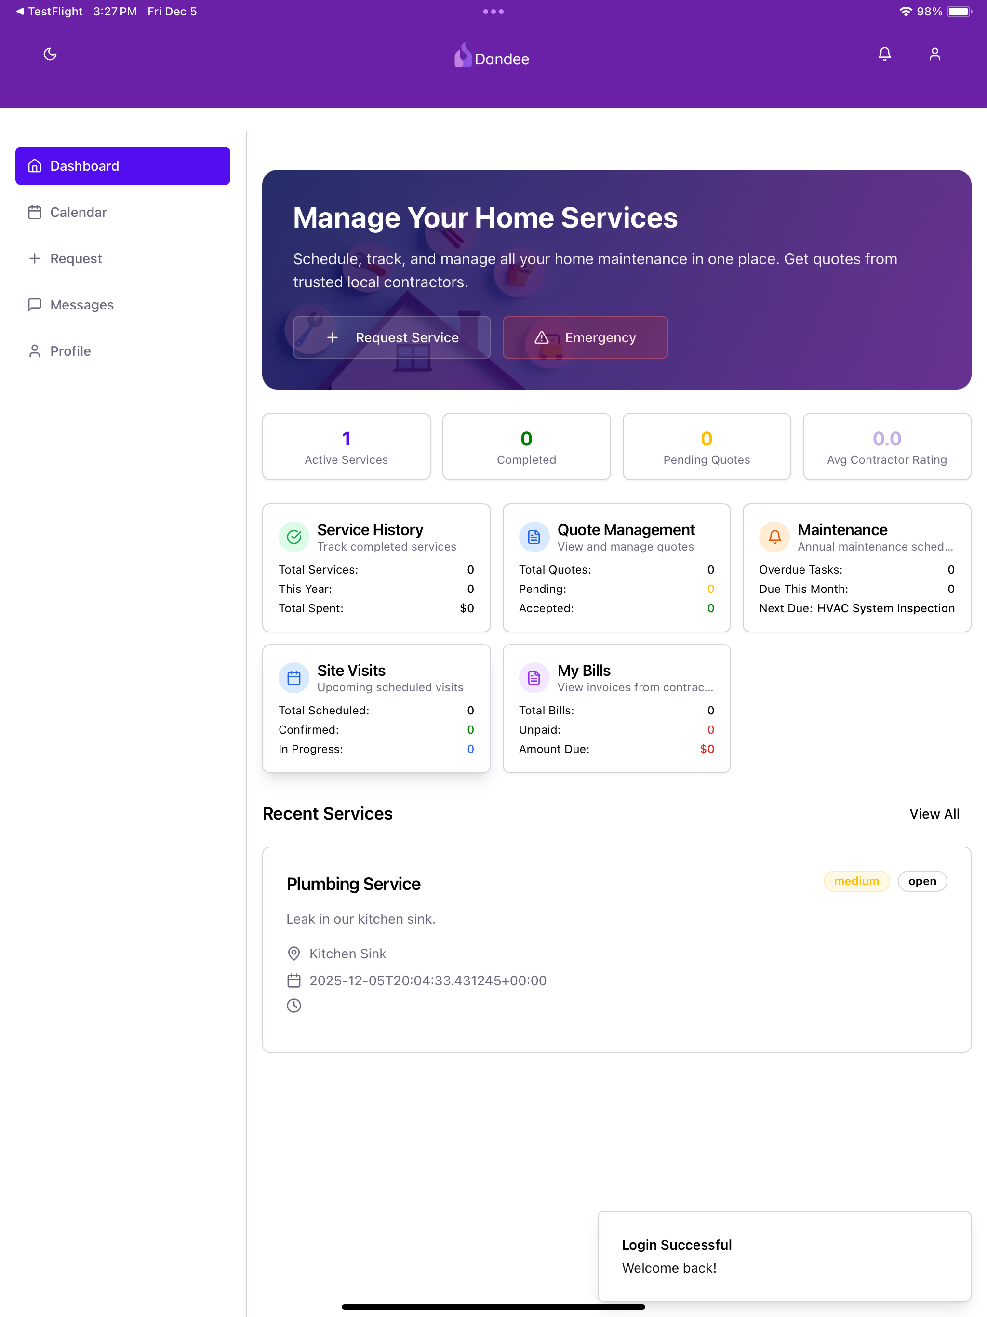View all recent services

point(934,814)
